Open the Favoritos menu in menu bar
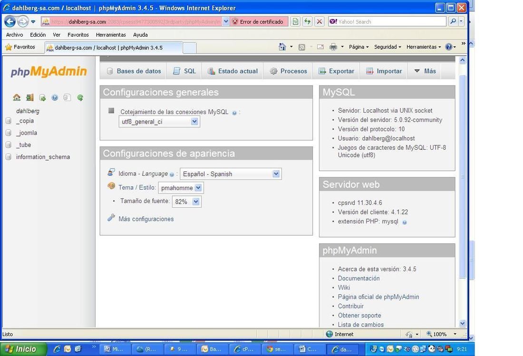This screenshot has height=356, width=523. click(x=78, y=35)
